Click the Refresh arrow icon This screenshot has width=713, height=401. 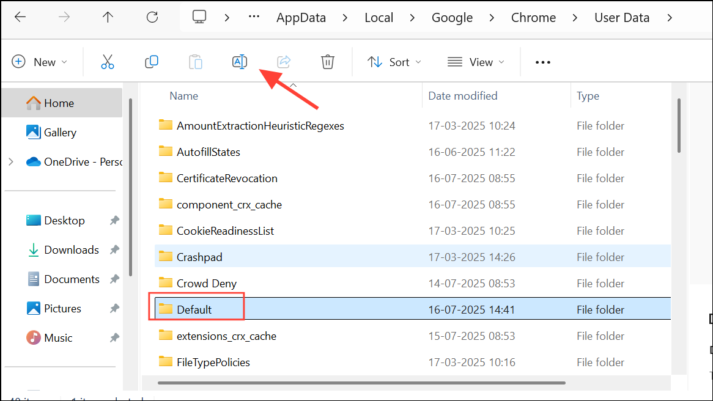coord(152,17)
